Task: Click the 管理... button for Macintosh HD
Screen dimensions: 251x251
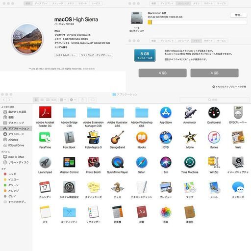Action: tap(238, 15)
